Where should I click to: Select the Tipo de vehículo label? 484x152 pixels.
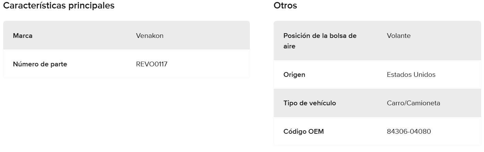[310, 103]
